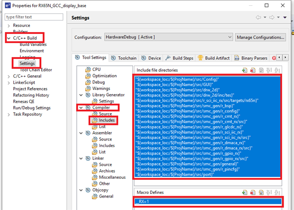294x210 pixels.
Task: Click the Manage Configurations button
Action: (261, 37)
